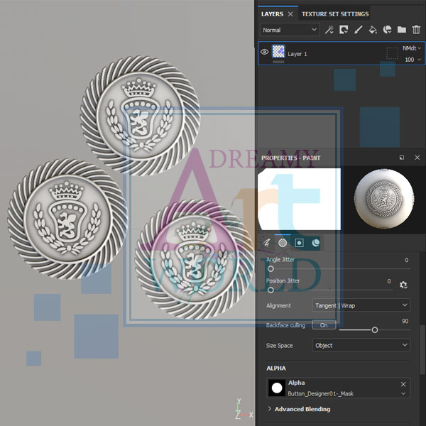Click the Backface culling angle slider handle
The height and width of the screenshot is (426, 426).
(x=375, y=329)
